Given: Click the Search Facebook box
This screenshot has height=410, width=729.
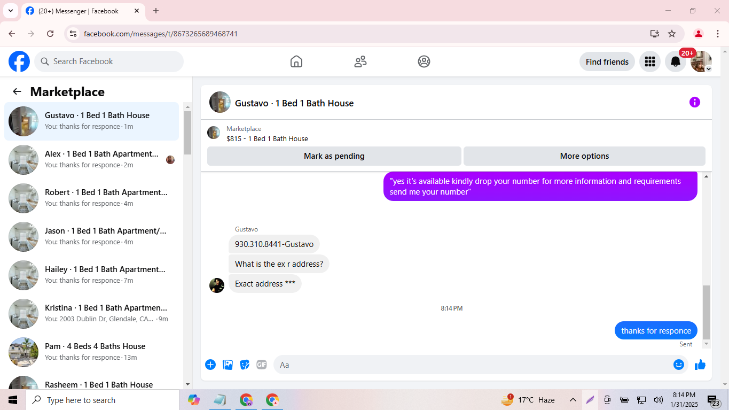Looking at the screenshot, I should [109, 61].
